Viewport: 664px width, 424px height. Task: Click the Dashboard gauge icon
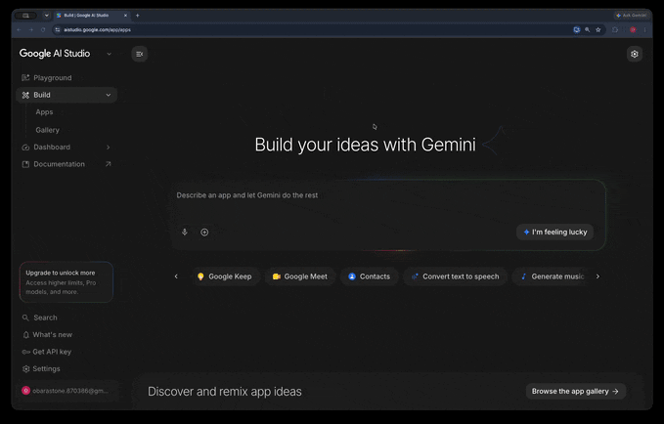[25, 148]
